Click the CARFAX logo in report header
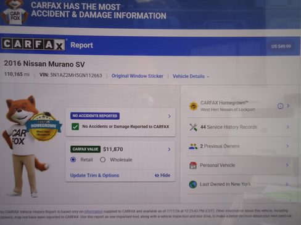 (x=33, y=44)
